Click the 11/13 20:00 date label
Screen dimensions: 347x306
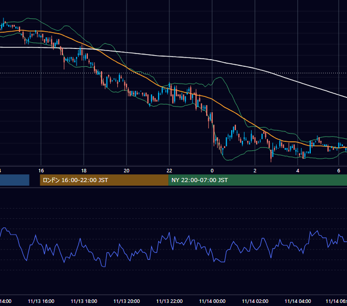(x=127, y=301)
